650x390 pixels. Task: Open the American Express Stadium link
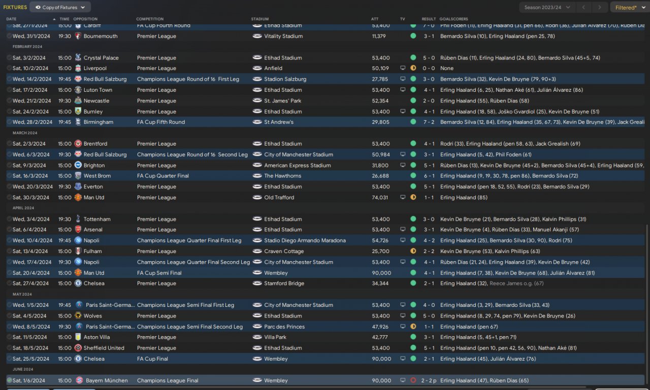click(297, 165)
